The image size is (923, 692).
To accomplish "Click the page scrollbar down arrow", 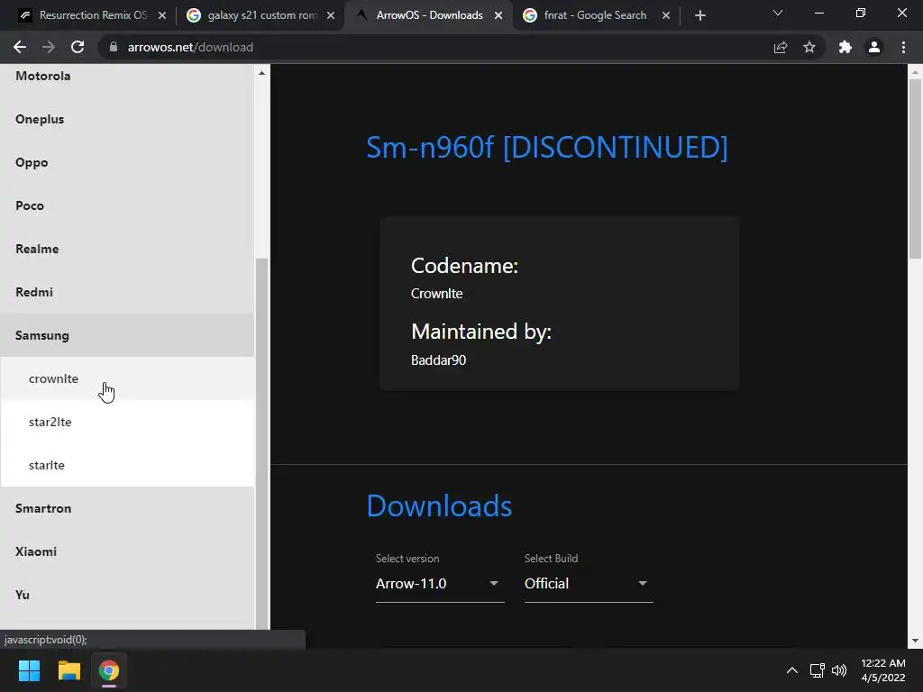I will tap(915, 641).
